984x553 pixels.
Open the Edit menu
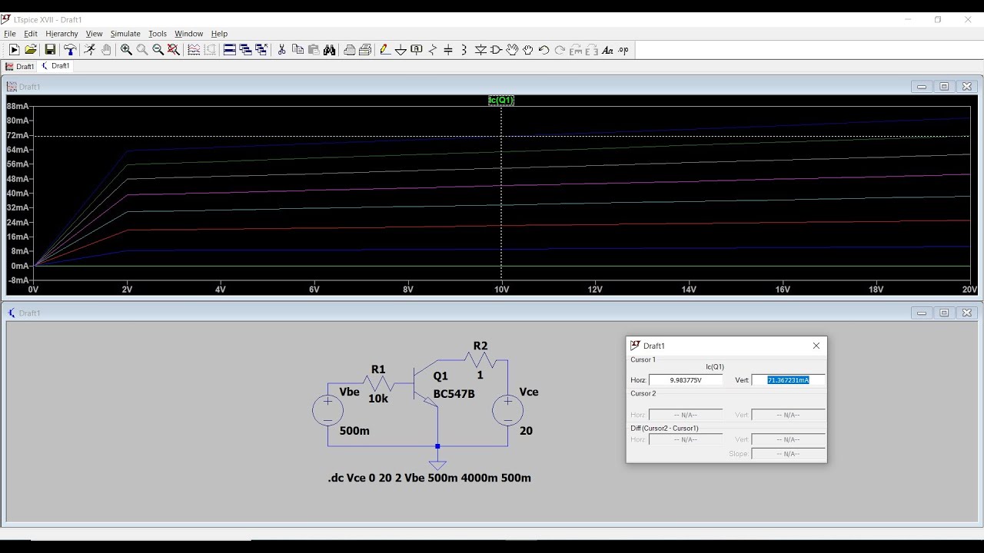click(31, 34)
